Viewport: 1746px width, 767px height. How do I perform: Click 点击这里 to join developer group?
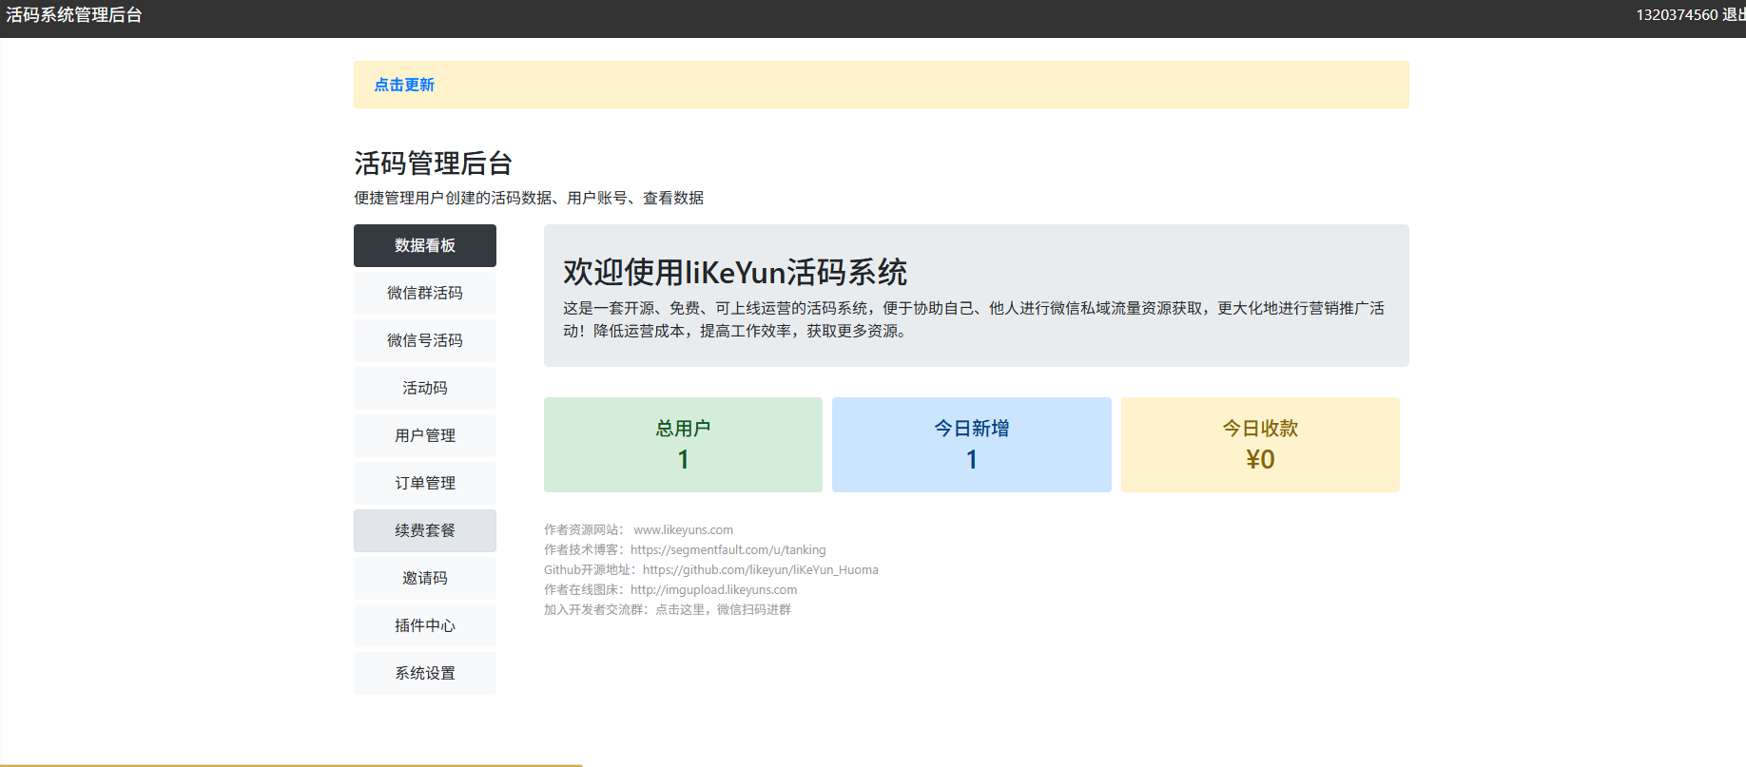680,610
